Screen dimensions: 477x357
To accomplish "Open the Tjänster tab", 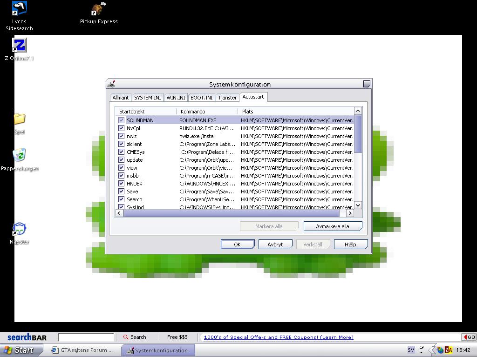I will (x=227, y=98).
